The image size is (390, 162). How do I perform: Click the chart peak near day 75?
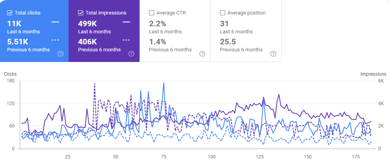point(163,83)
